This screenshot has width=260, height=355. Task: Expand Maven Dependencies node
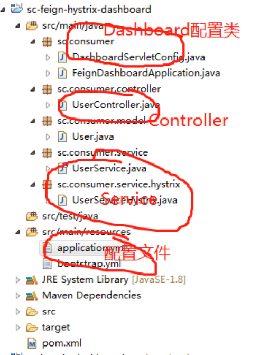coord(17,296)
